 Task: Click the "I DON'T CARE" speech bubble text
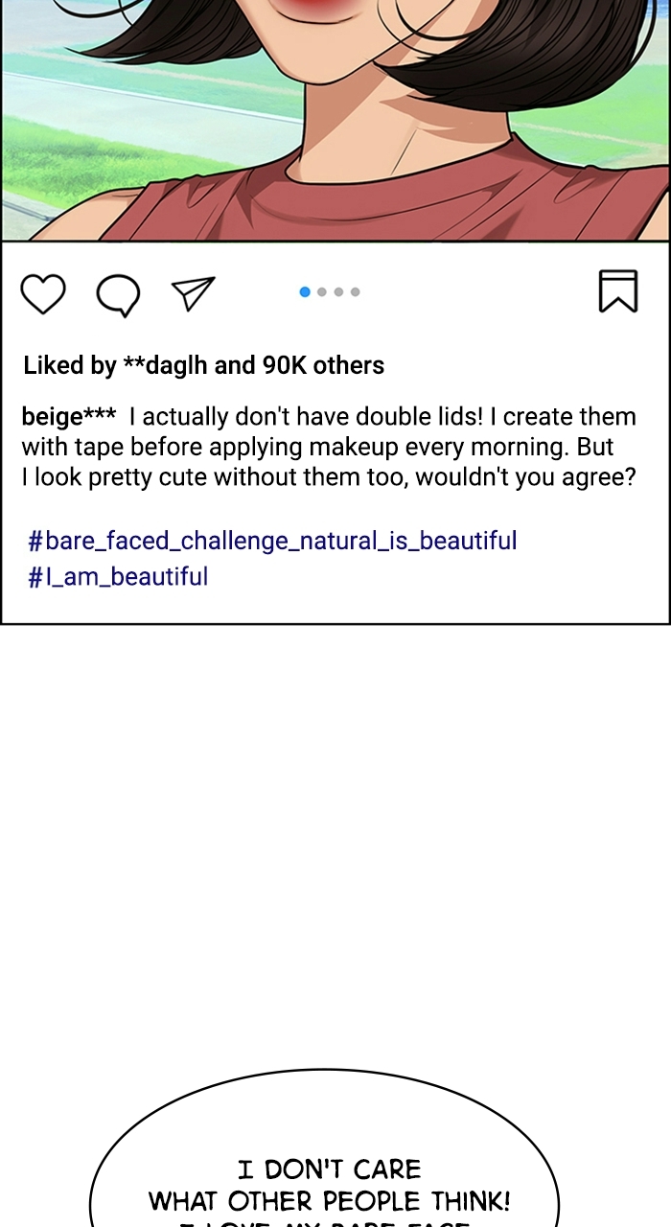click(x=329, y=1169)
